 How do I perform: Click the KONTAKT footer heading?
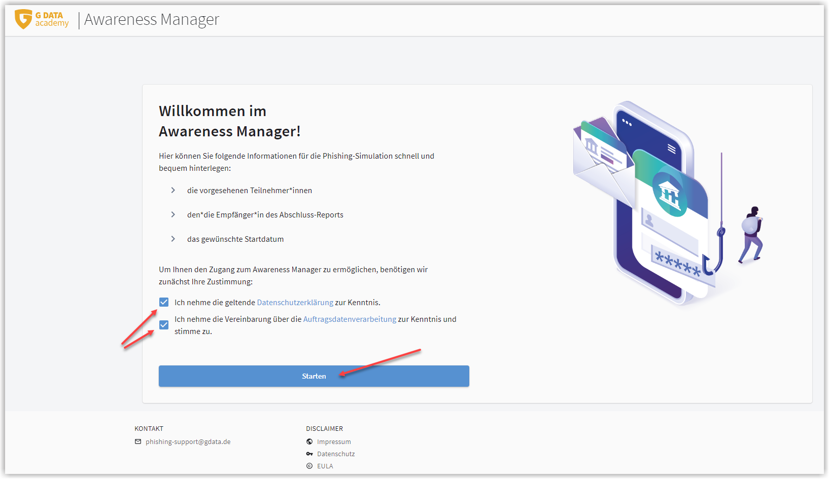click(x=149, y=428)
